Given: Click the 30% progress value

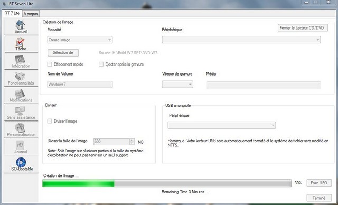Looking at the screenshot, I should 298,183.
